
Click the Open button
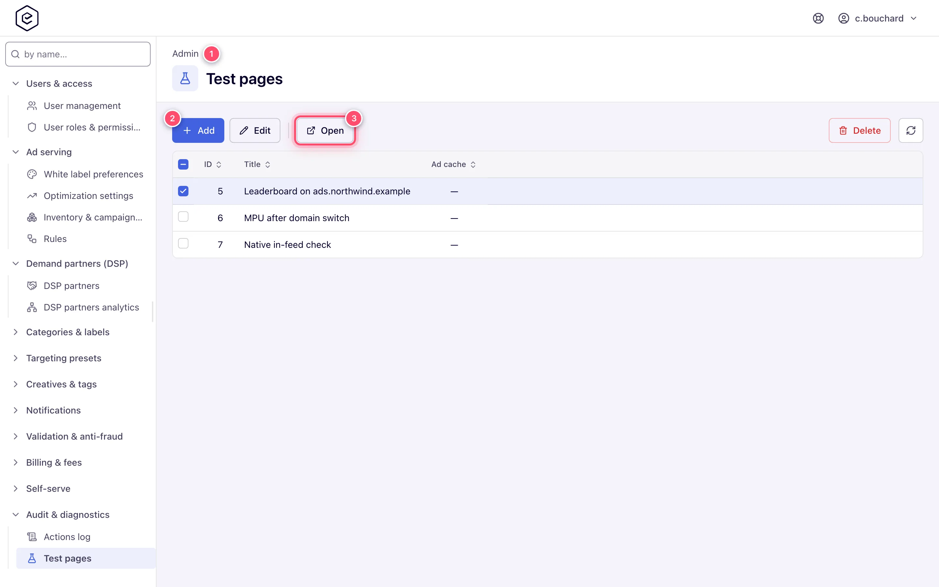[x=325, y=130]
